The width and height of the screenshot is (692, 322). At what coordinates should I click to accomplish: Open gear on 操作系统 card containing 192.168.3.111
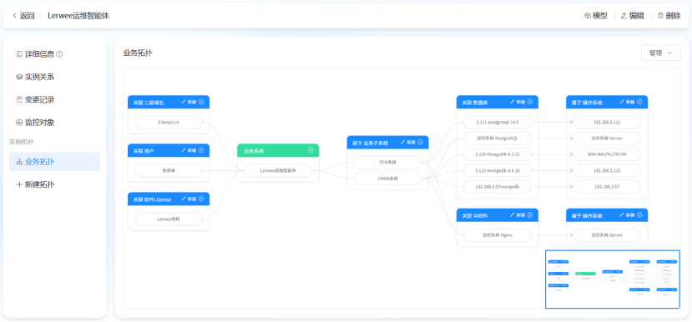point(639,102)
